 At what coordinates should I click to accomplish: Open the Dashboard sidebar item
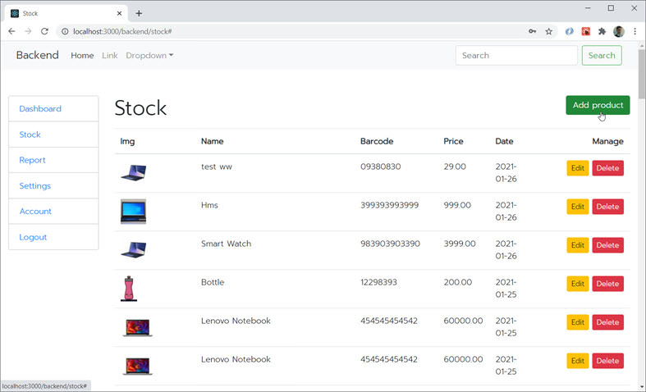40,109
